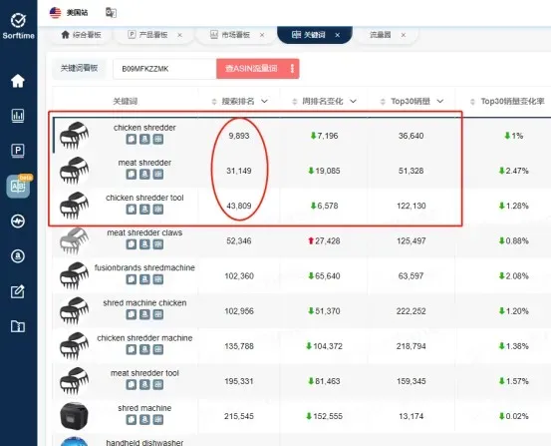Open the pulse monitor sidebar icon
551x446 pixels.
(x=18, y=222)
